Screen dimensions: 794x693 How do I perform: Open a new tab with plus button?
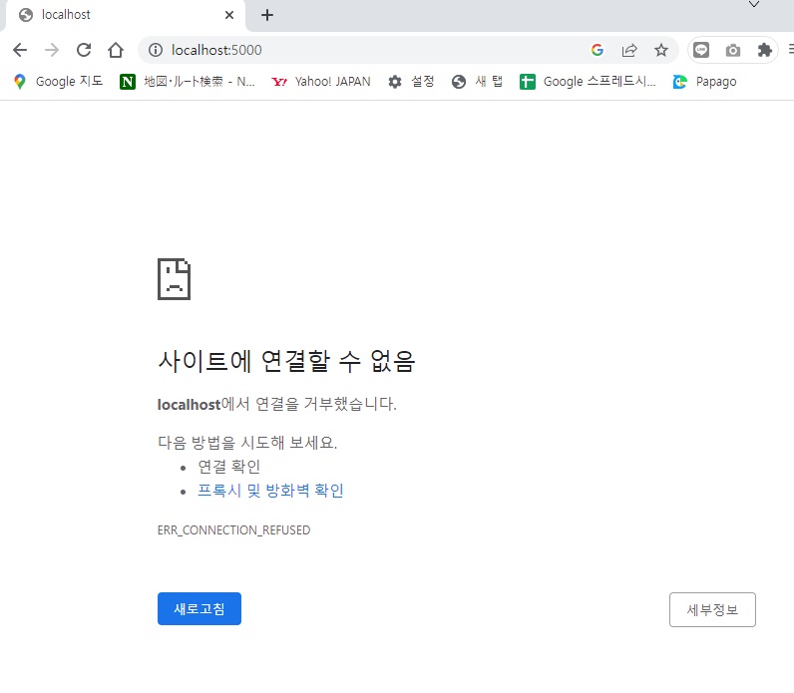tap(267, 15)
